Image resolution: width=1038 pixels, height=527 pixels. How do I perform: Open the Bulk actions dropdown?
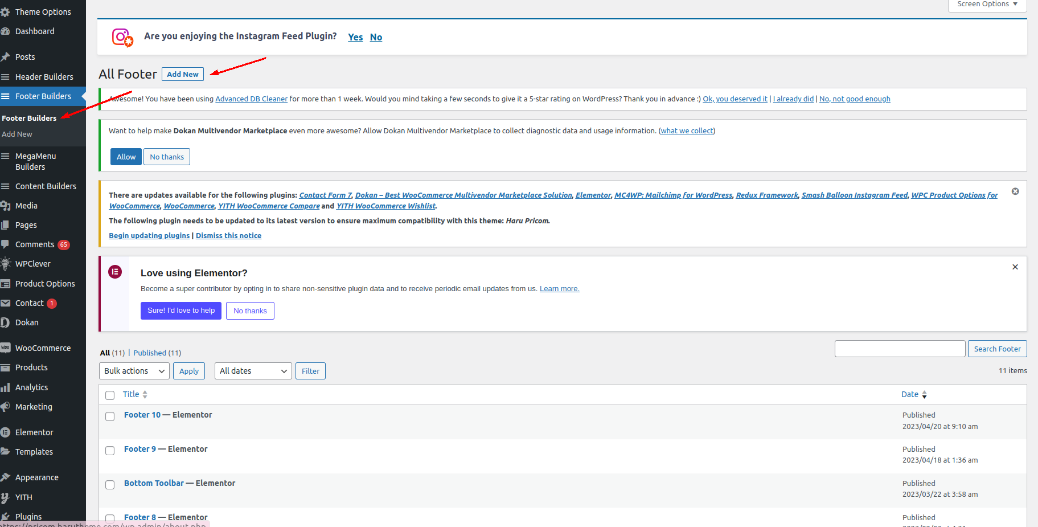pos(134,371)
